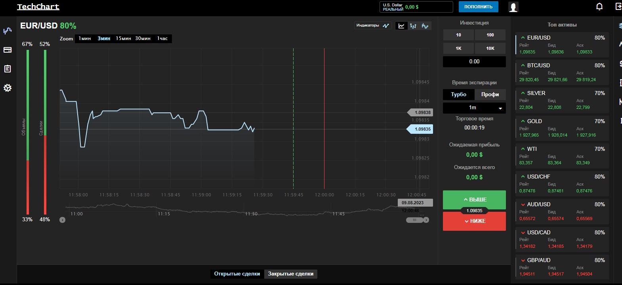Viewport: 622px width, 285px height.
Task: Click the timeline right scroll arrow
Action: [x=426, y=220]
